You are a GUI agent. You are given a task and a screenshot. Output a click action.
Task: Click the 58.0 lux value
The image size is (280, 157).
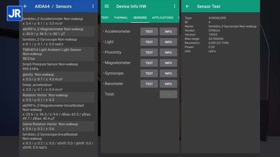[x=29, y=59]
